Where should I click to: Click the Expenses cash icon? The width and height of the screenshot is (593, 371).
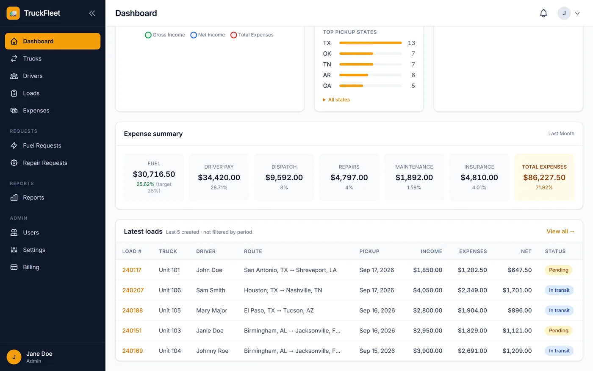pyautogui.click(x=14, y=111)
